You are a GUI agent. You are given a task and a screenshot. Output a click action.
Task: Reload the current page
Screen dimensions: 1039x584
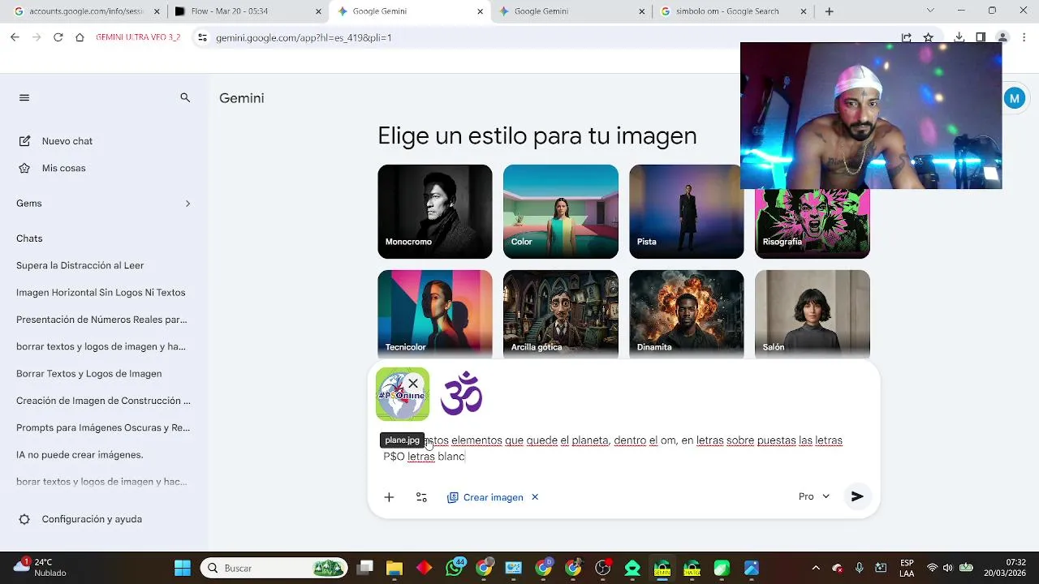(x=58, y=37)
